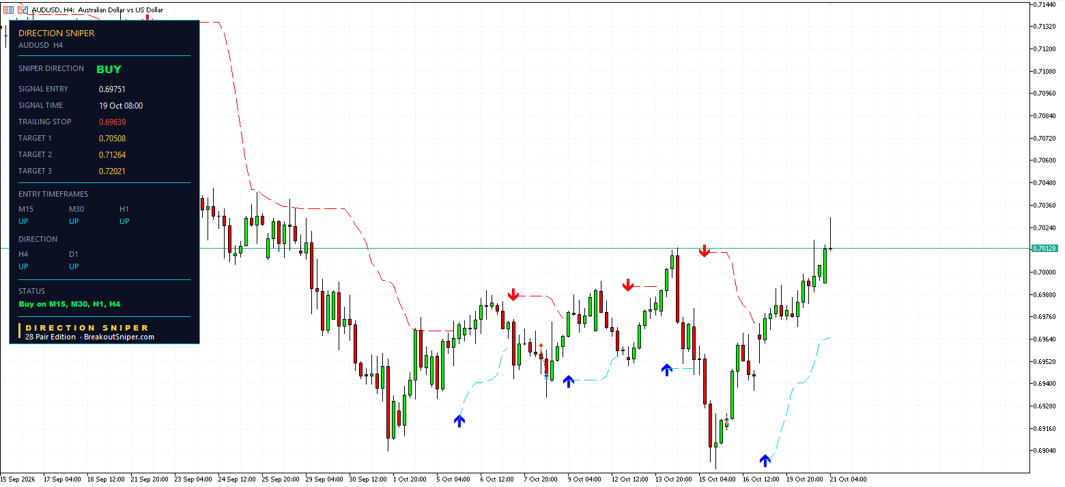Select the M30 timeframe label
The width and height of the screenshot is (1065, 487).
coord(76,209)
